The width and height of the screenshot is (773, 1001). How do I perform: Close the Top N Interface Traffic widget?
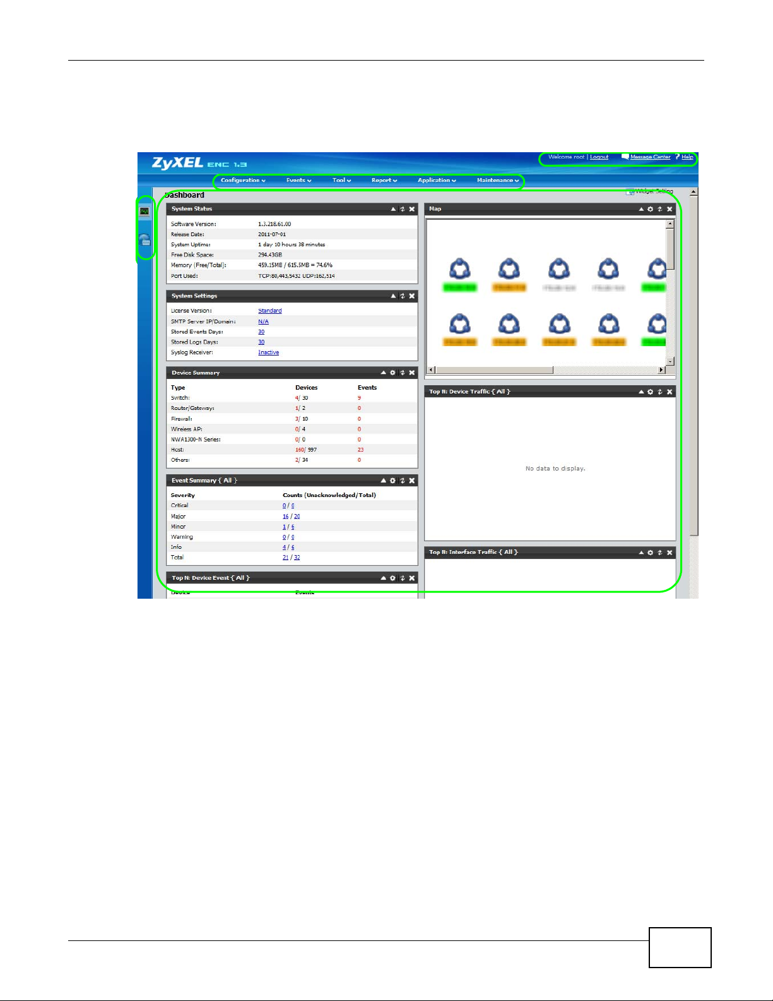point(670,553)
